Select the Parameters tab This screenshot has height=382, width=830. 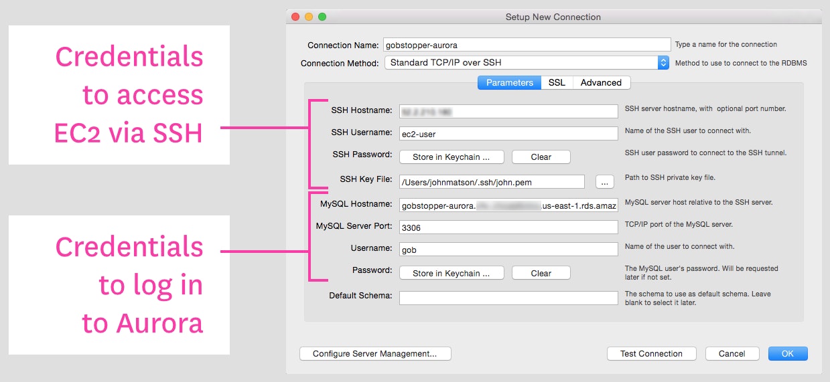[x=509, y=83]
